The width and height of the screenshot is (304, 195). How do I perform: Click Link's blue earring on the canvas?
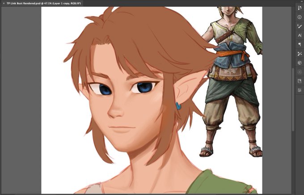point(178,106)
